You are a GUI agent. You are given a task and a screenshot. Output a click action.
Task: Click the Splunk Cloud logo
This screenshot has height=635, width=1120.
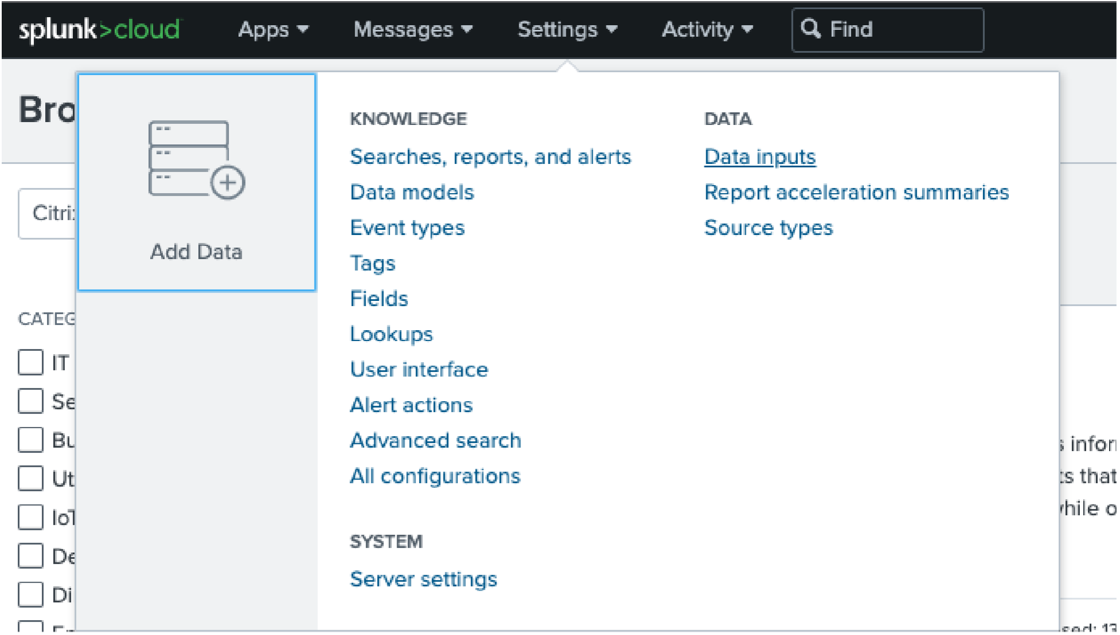pyautogui.click(x=99, y=29)
